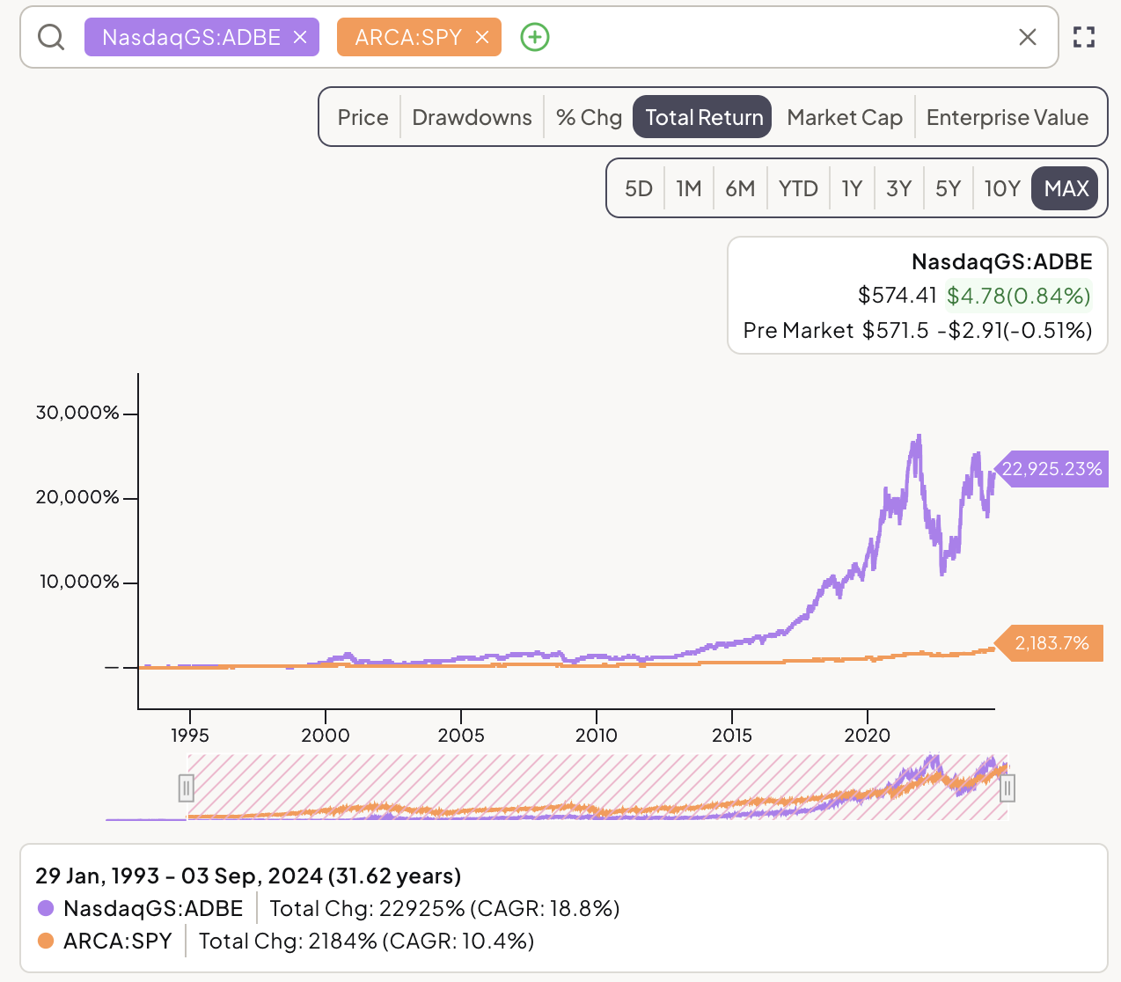Click the $574.41 price value

898,295
